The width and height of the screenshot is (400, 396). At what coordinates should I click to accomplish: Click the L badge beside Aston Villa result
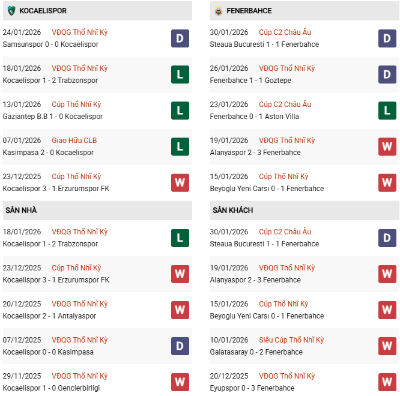387,111
